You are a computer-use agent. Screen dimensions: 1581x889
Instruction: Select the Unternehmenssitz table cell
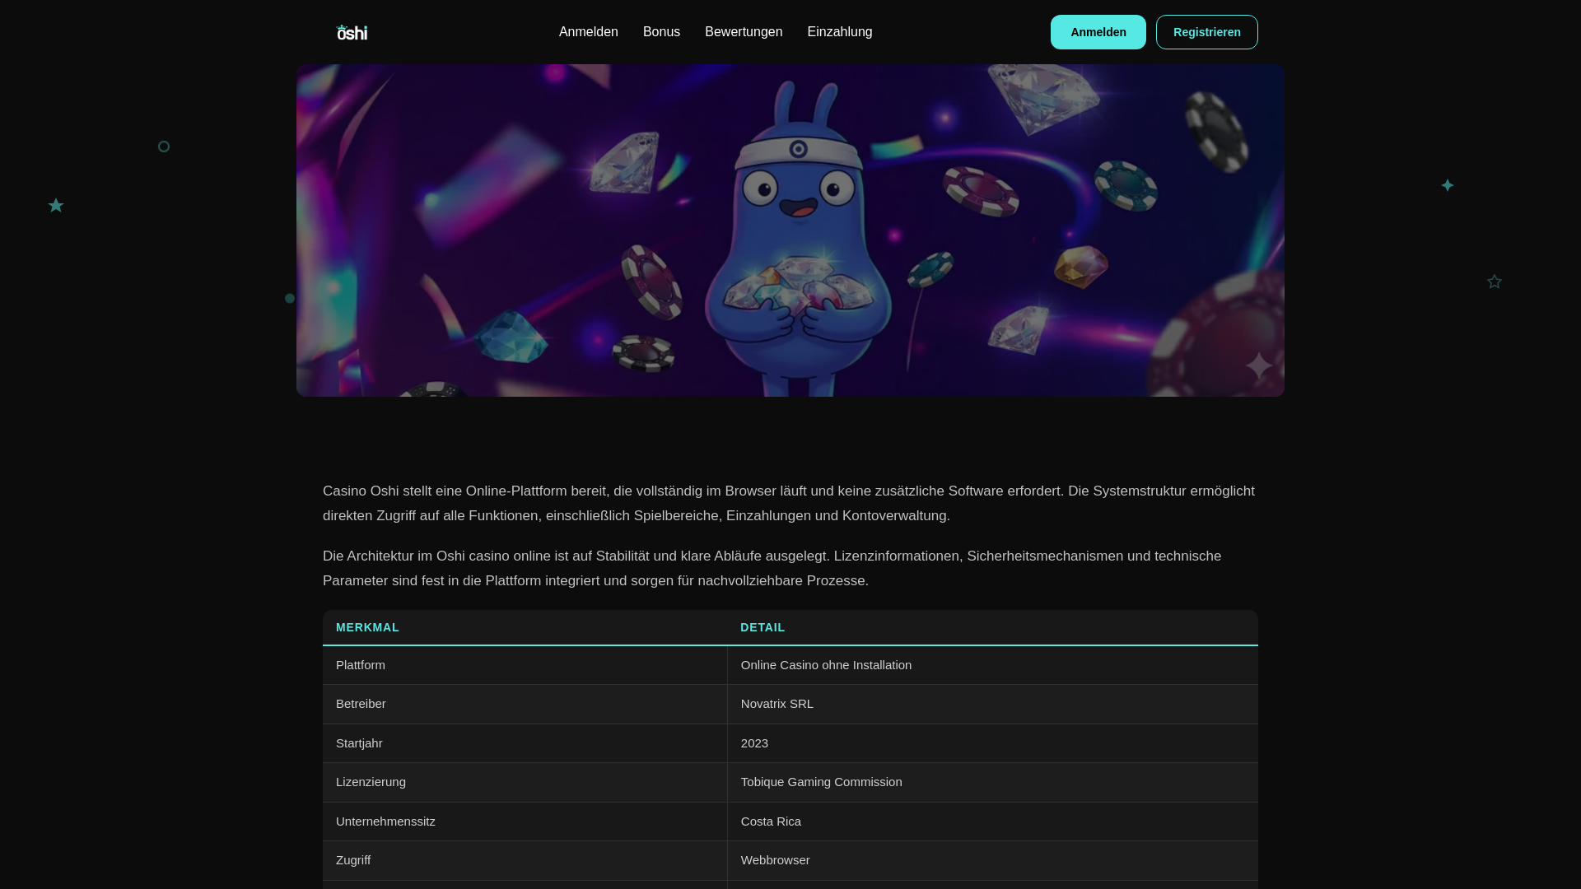pos(525,822)
